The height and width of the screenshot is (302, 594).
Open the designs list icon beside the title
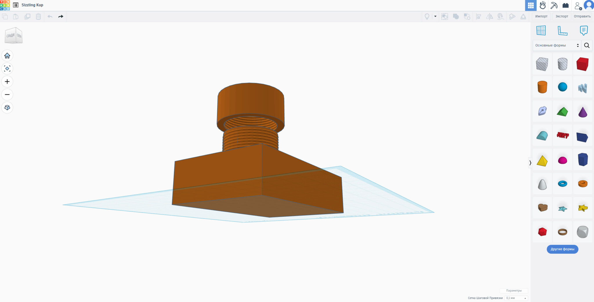(x=16, y=5)
